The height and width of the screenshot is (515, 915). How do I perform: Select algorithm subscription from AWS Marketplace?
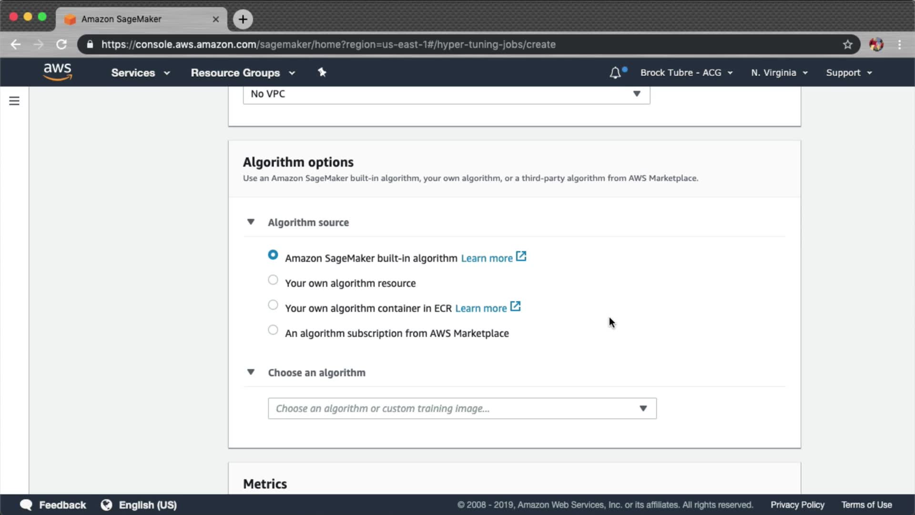(x=273, y=330)
